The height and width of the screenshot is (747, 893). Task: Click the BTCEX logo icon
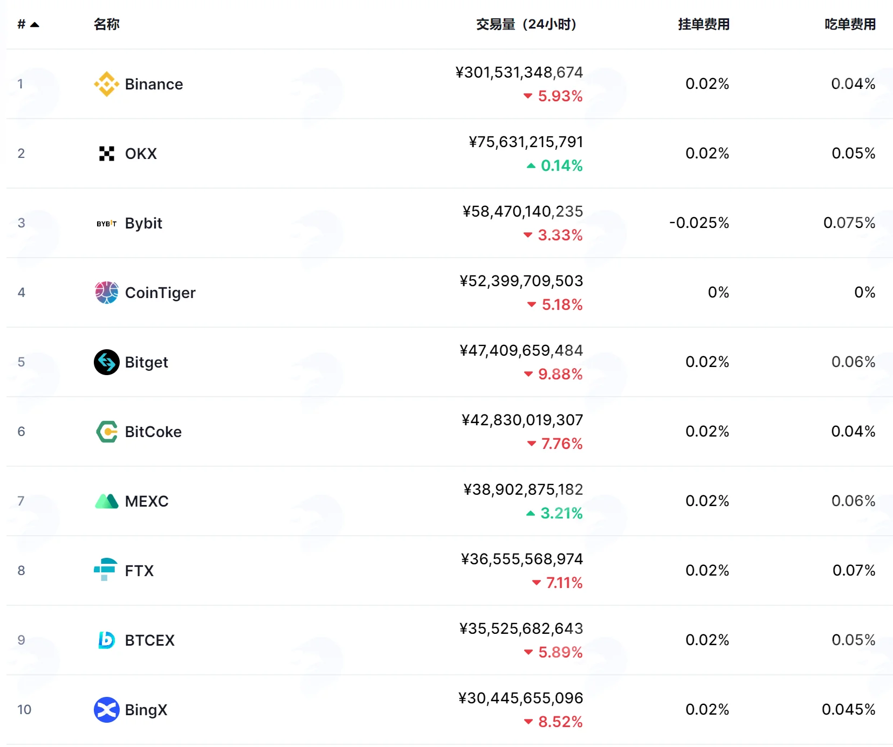click(107, 640)
